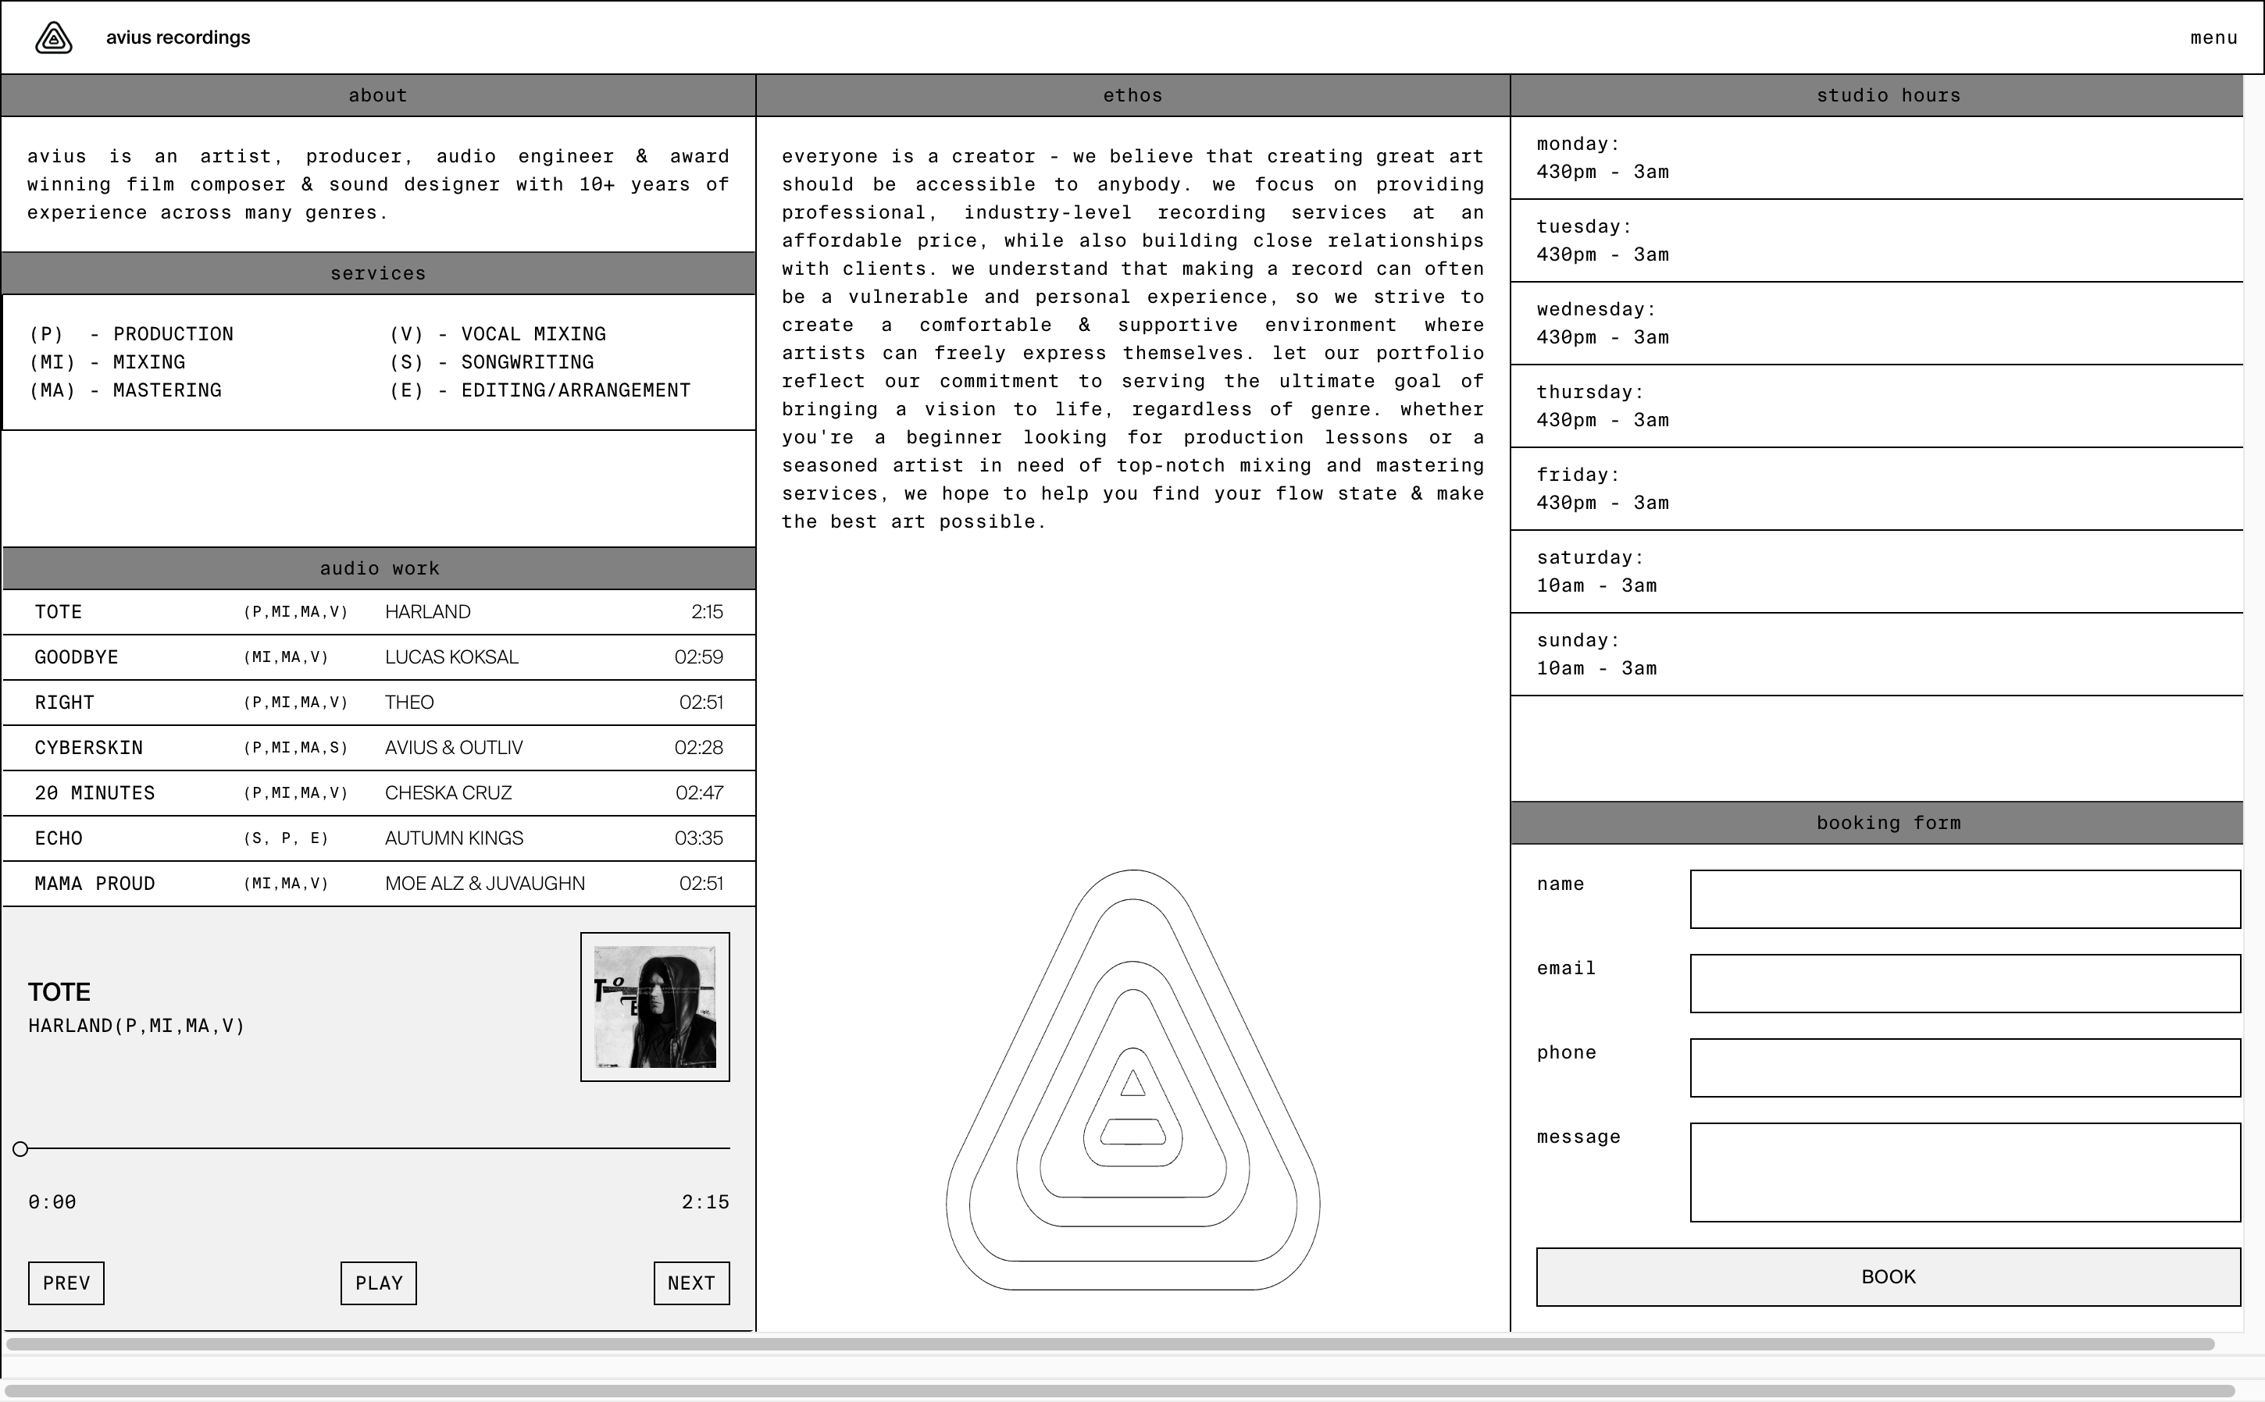The width and height of the screenshot is (2265, 1402).
Task: Click the PREV track button
Action: click(66, 1283)
